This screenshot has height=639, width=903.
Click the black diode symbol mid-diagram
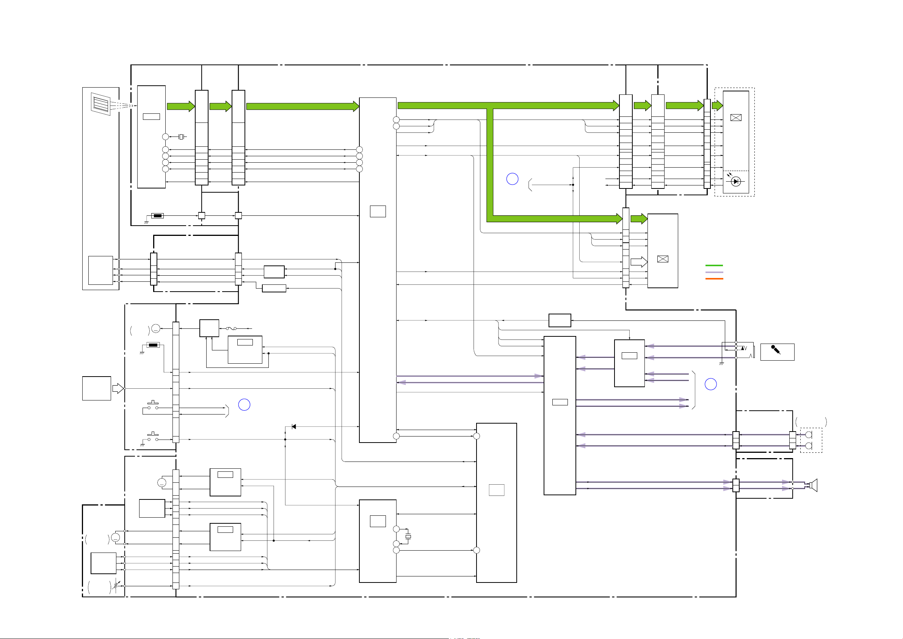point(293,427)
